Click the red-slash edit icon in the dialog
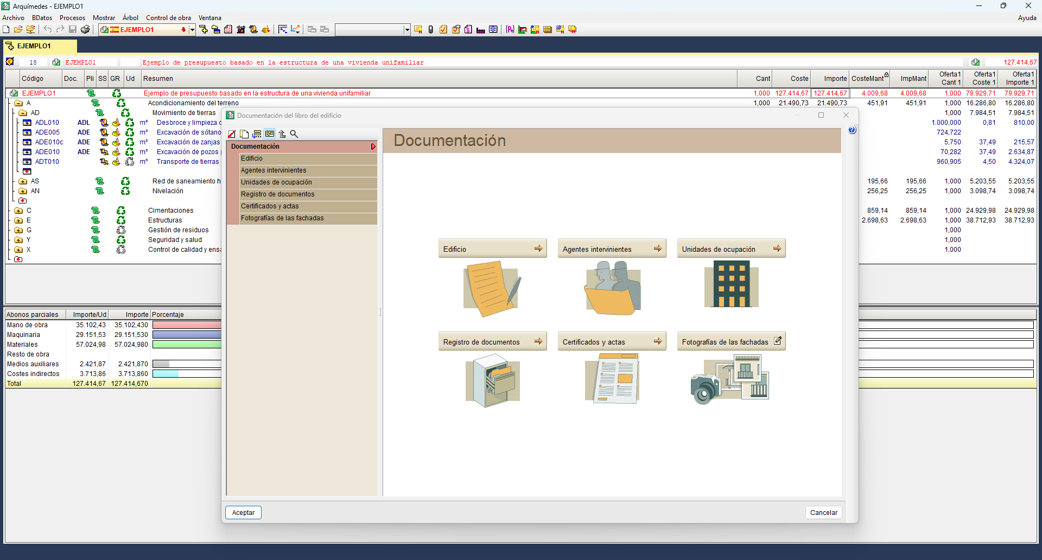Image resolution: width=1042 pixels, height=560 pixels. 232,134
